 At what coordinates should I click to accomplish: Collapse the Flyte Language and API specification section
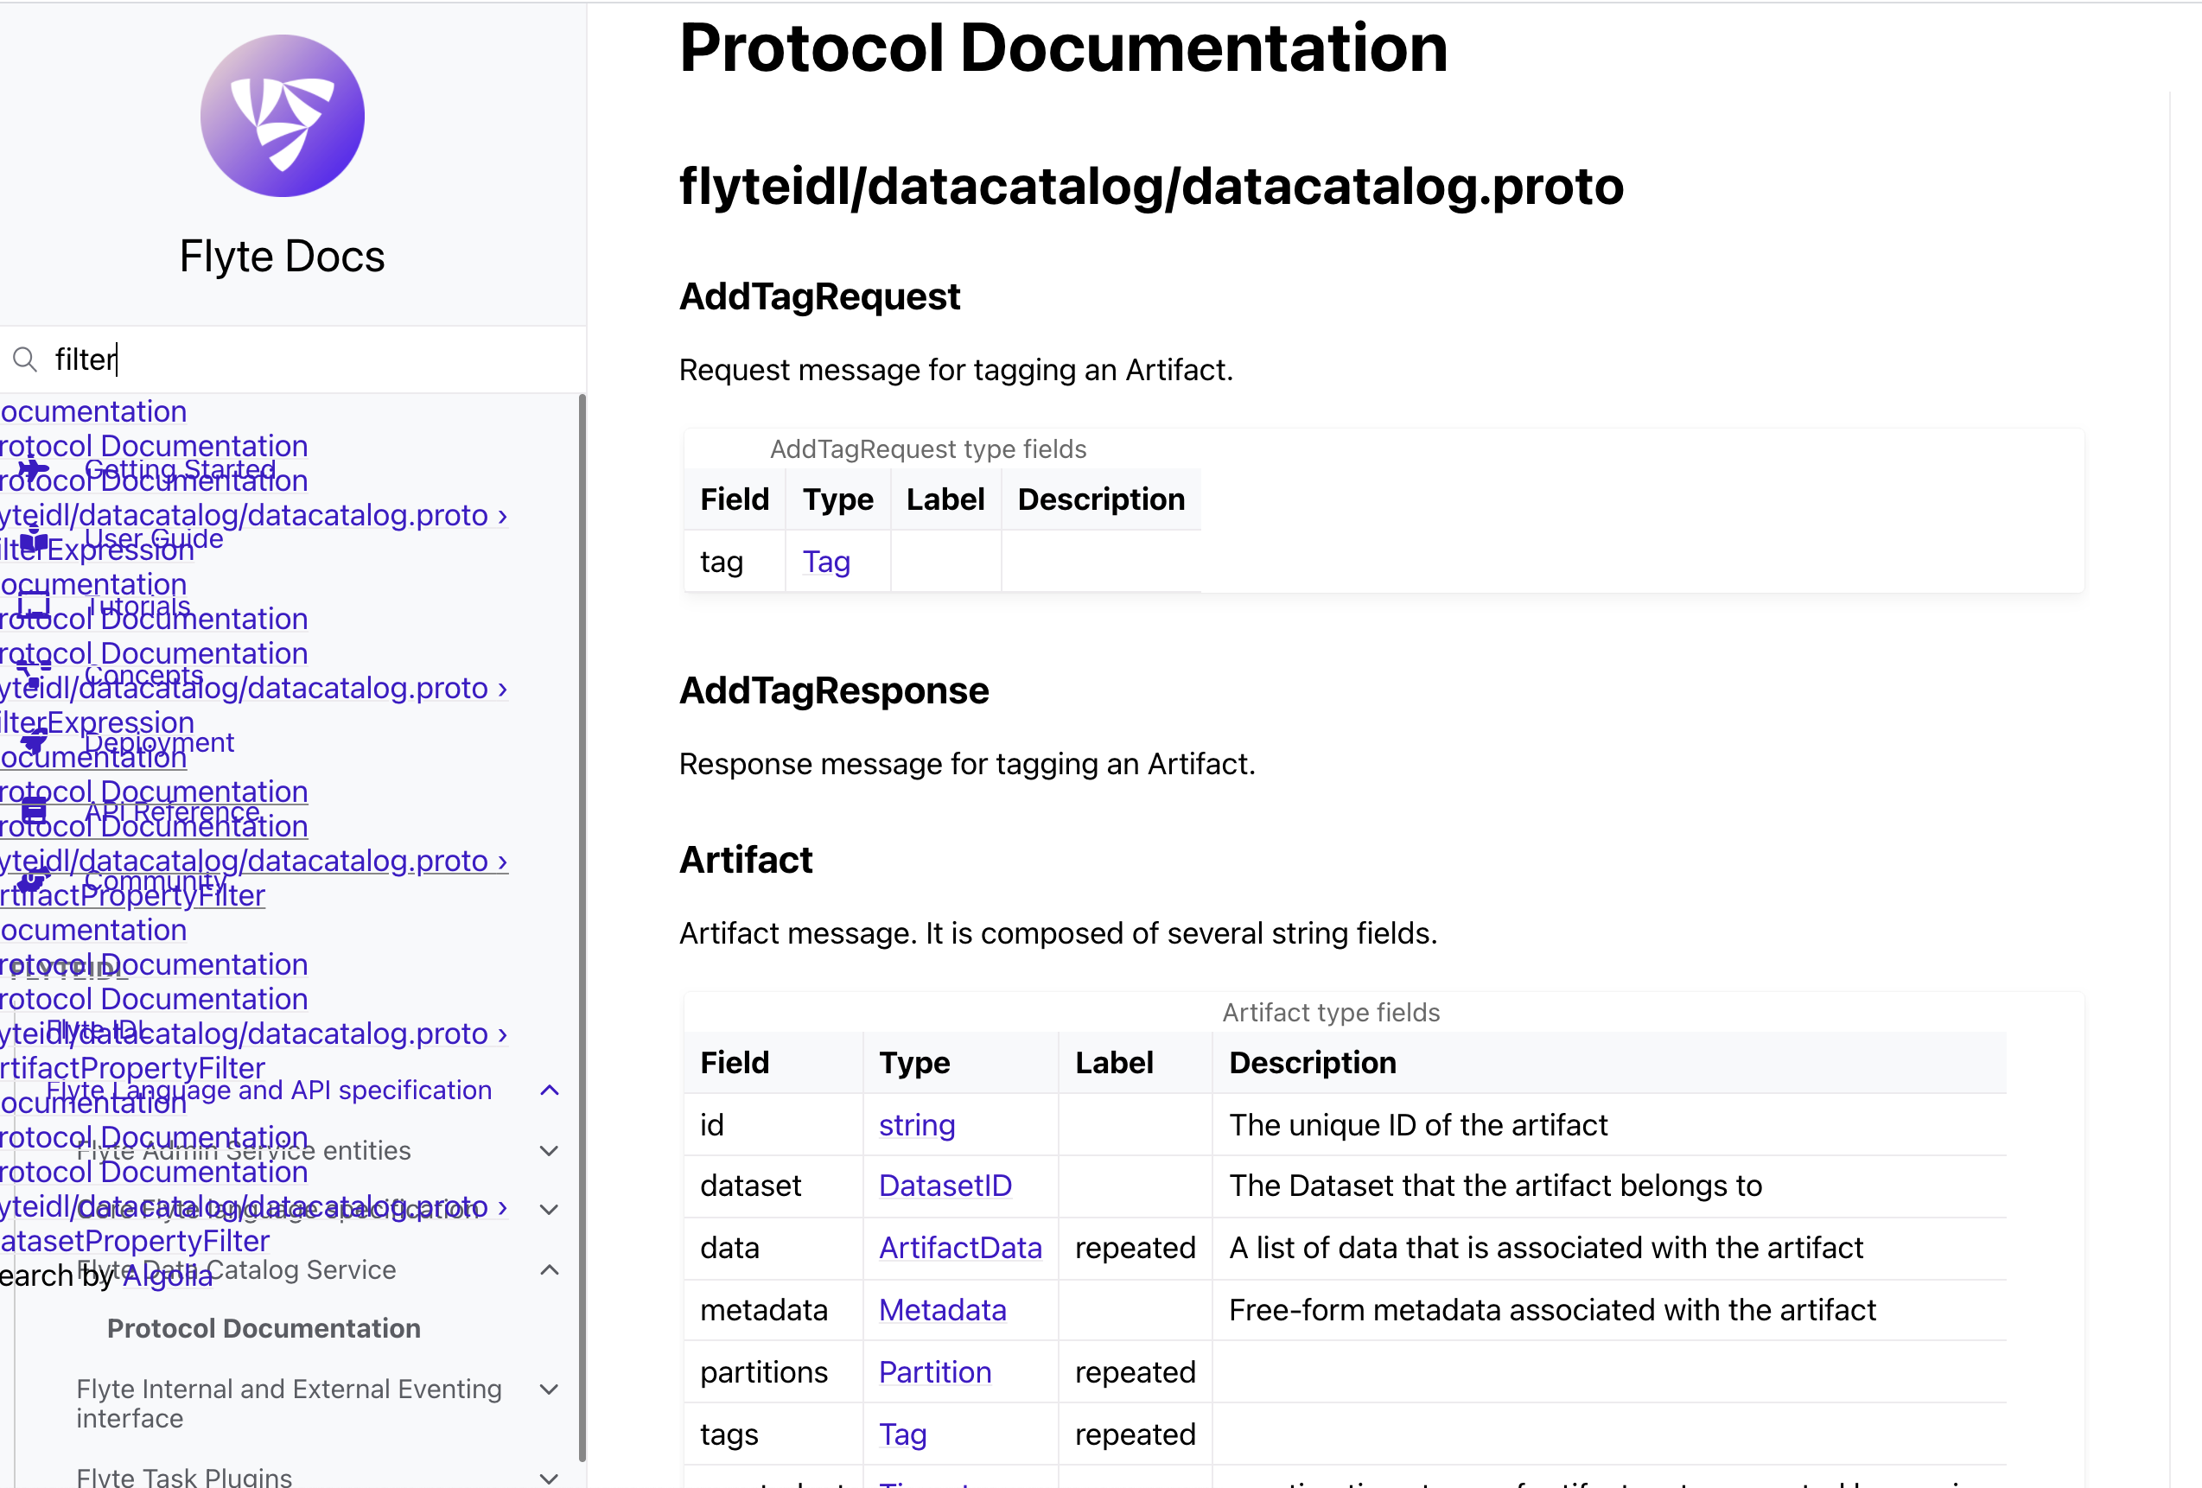click(550, 1091)
